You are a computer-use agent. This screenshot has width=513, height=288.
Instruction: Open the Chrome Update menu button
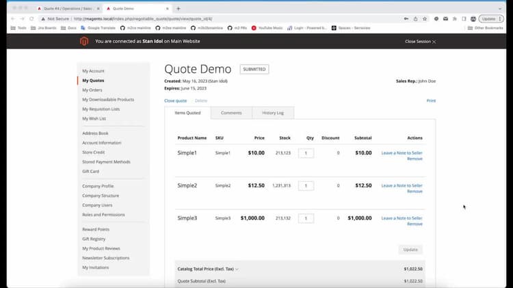[490, 18]
